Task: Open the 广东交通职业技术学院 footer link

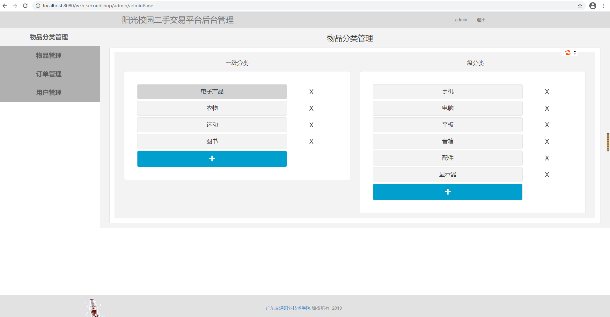Action: point(288,308)
